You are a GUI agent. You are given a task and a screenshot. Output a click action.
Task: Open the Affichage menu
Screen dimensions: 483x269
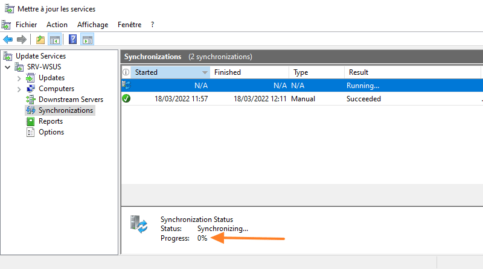[x=92, y=25]
